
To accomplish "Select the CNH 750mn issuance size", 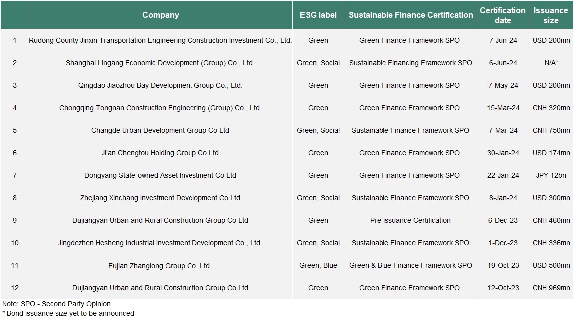I will (x=551, y=130).
